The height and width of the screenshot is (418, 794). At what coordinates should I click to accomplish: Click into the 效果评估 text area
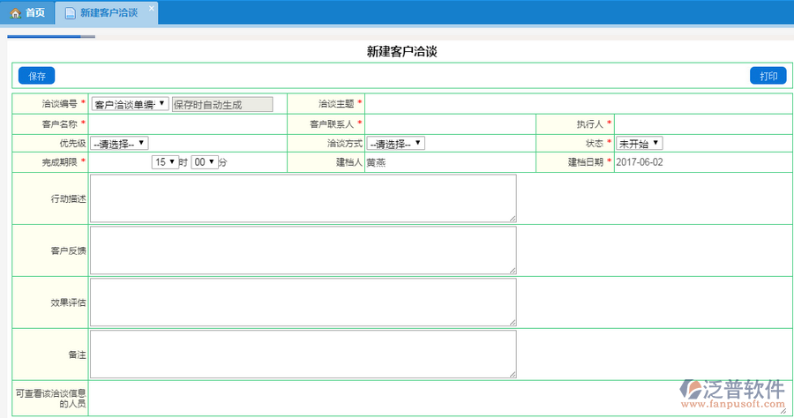click(x=303, y=302)
